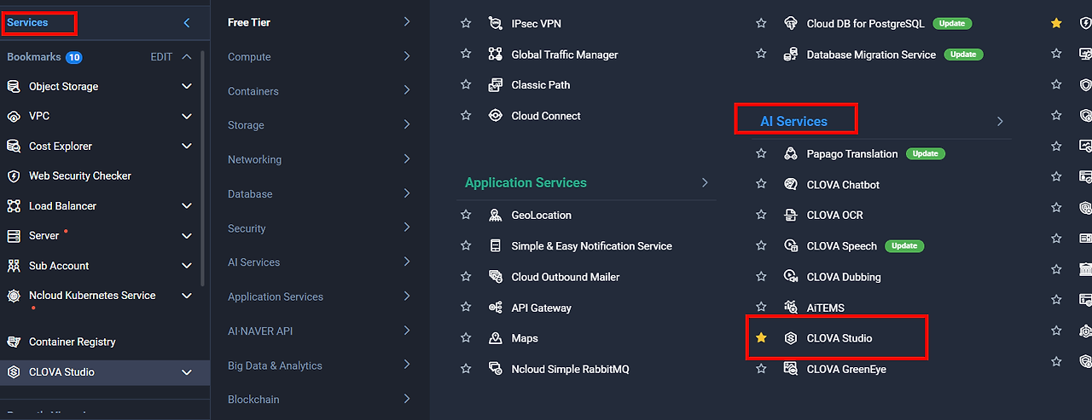Toggle the star beside CLOVA GreenEye
The height and width of the screenshot is (420, 1092).
click(761, 369)
